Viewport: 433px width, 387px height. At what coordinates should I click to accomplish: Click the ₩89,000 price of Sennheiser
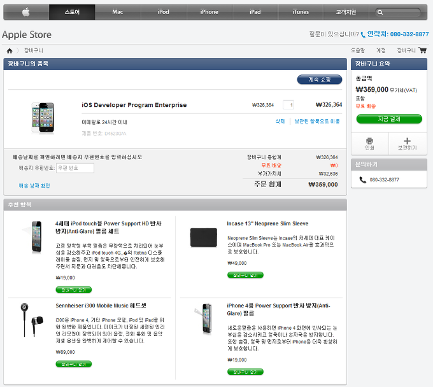[x=65, y=352]
